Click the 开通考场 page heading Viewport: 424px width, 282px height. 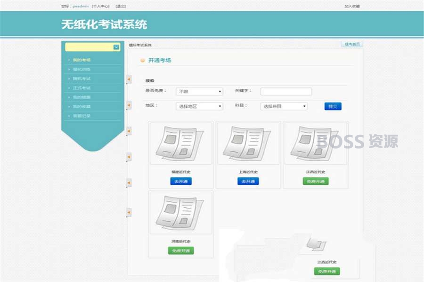160,61
